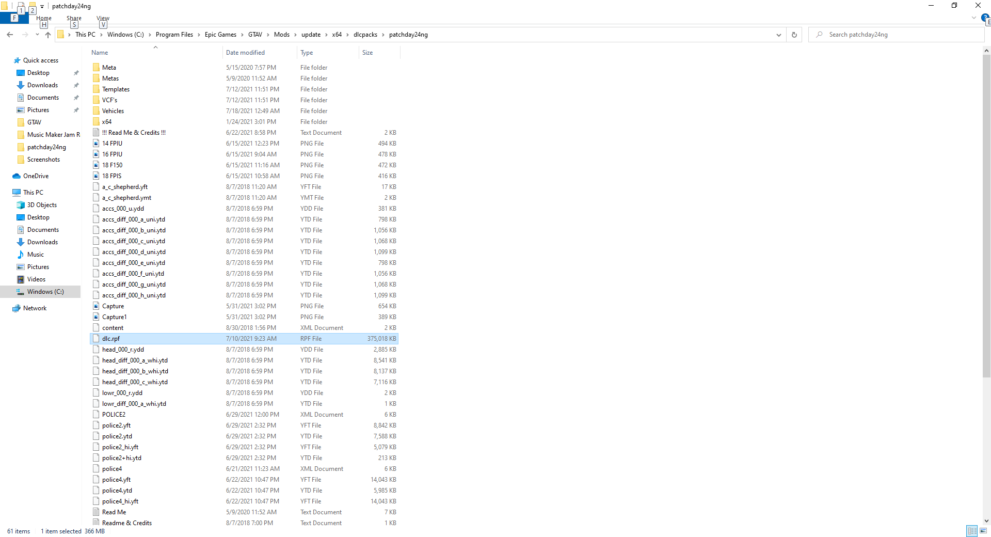The image size is (991, 537).
Task: Click the 3D Objects cube icon
Action: 21,205
